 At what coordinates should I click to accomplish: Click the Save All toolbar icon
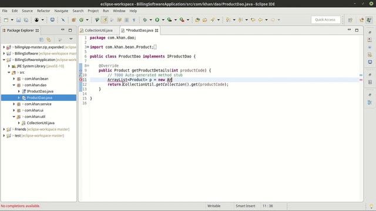26,20
